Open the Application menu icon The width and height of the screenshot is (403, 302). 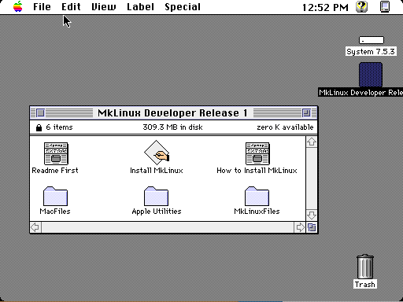pyautogui.click(x=385, y=7)
